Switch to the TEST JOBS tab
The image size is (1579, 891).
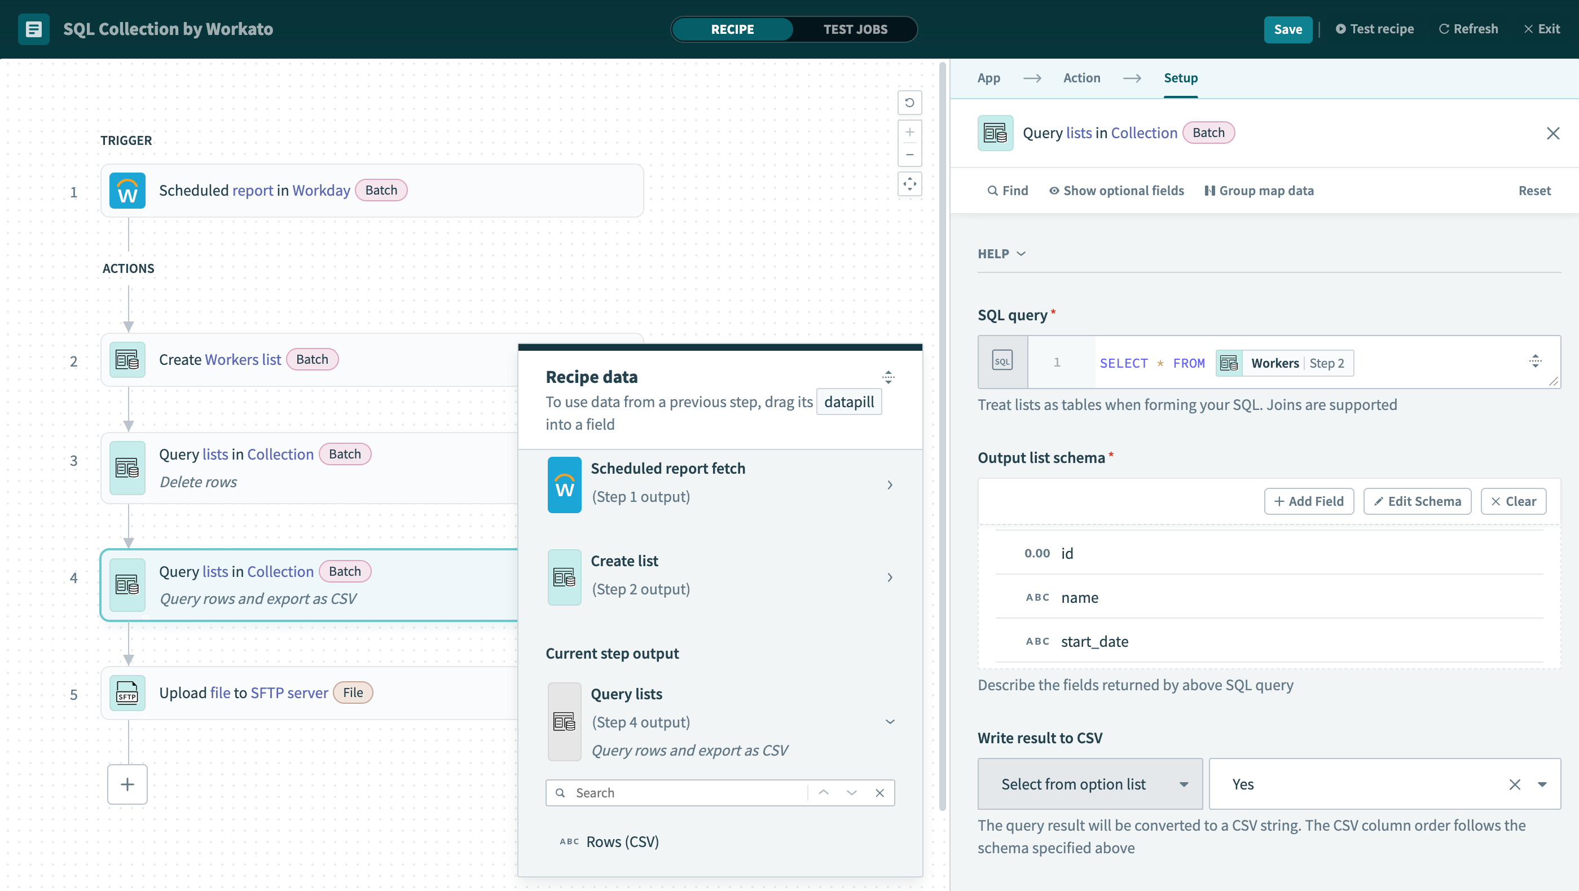click(856, 29)
